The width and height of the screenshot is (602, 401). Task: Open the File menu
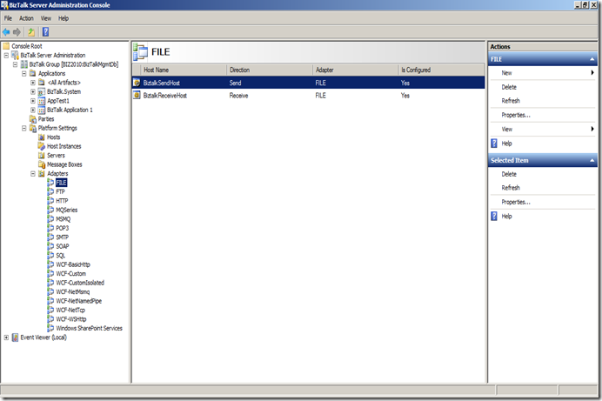[x=8, y=18]
